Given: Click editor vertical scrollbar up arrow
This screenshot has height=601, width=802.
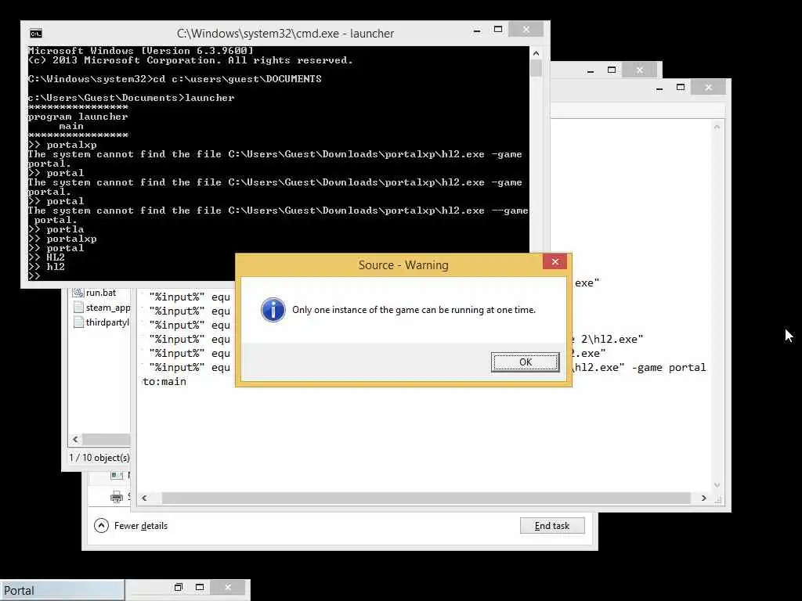Looking at the screenshot, I should pos(717,127).
